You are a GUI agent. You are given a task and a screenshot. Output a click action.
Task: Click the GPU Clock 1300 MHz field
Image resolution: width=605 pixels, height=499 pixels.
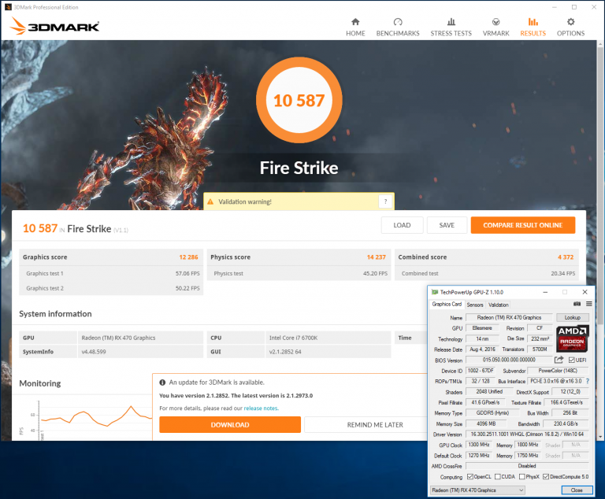(x=479, y=445)
